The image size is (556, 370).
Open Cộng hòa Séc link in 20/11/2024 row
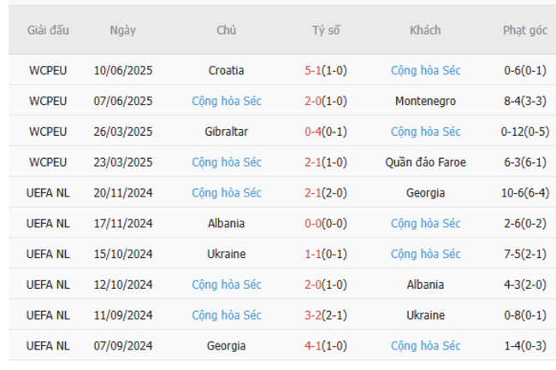(x=227, y=193)
